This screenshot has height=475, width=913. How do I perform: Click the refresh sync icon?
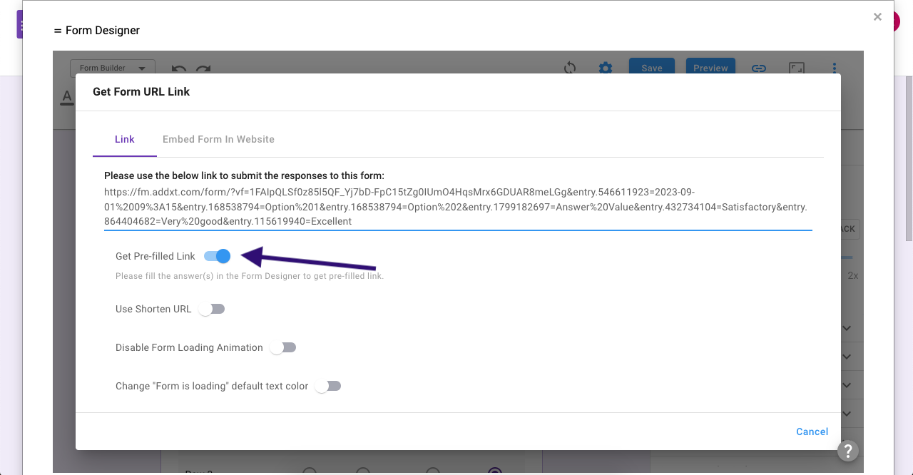click(x=570, y=68)
